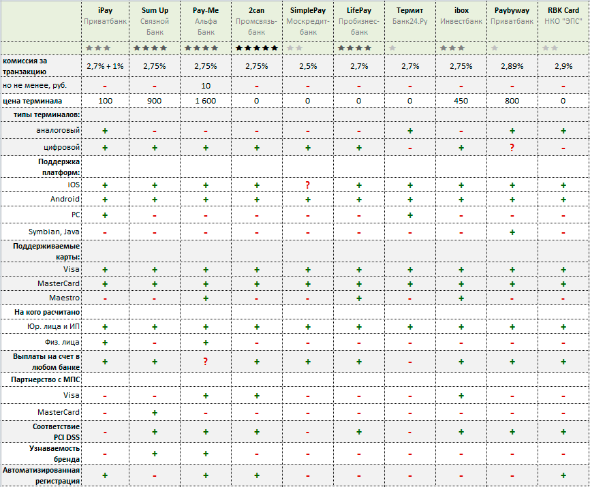Click the green plus for Термит PC

[409, 215]
